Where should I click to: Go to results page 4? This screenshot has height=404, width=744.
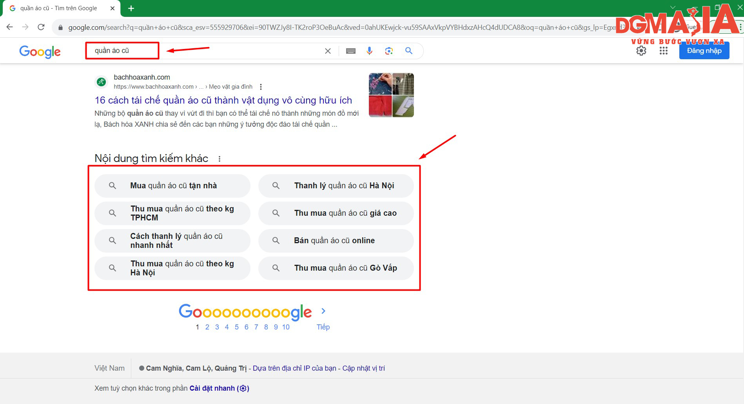227,327
